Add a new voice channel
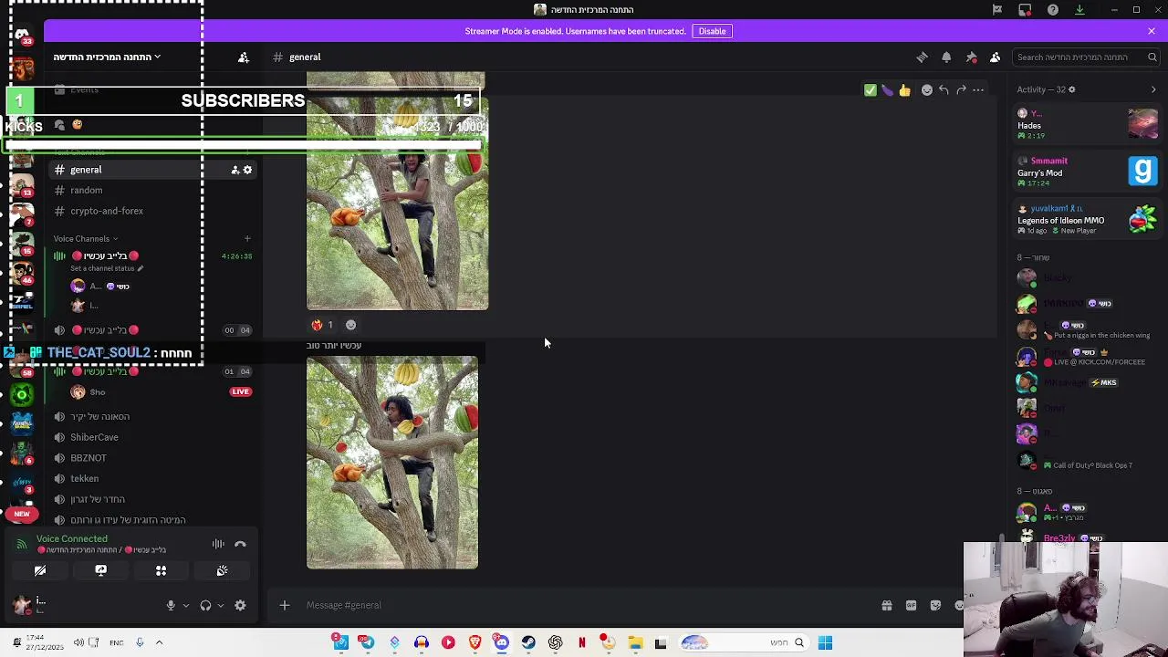 (x=246, y=239)
